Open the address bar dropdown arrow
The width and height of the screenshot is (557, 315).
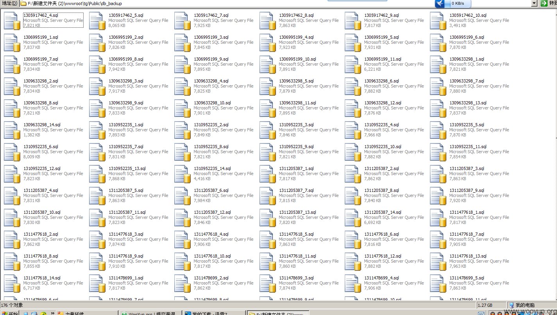click(x=534, y=4)
